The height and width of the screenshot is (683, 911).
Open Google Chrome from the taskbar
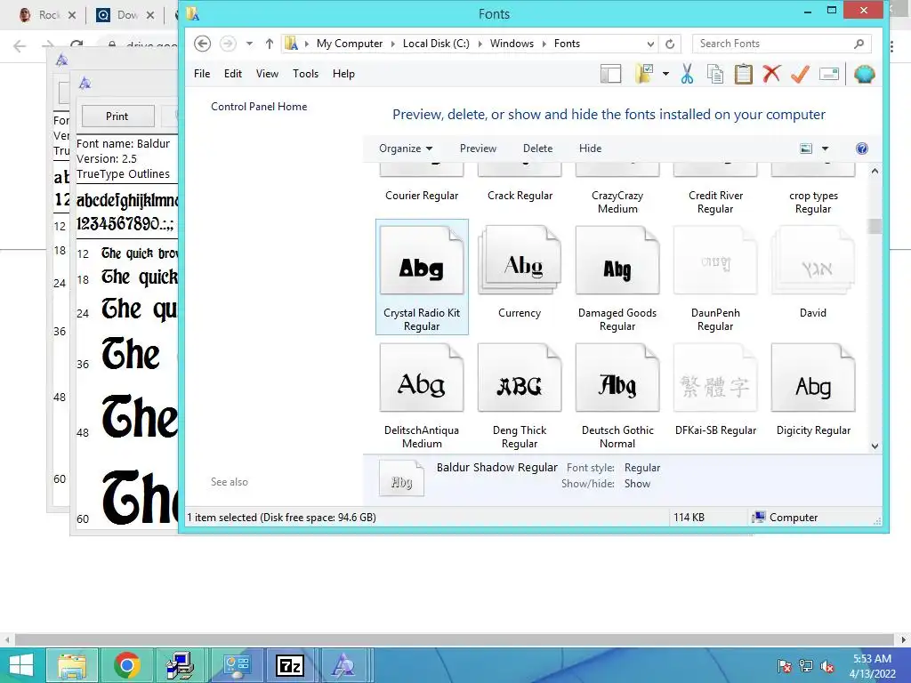click(x=126, y=665)
